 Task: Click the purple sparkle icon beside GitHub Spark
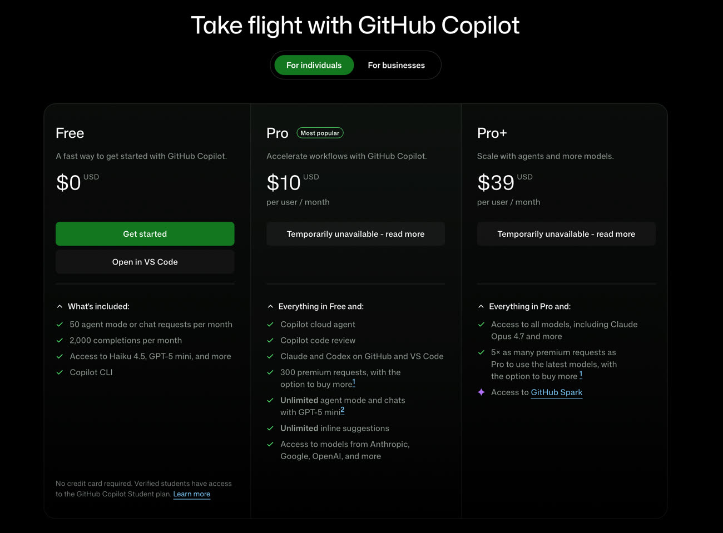481,392
